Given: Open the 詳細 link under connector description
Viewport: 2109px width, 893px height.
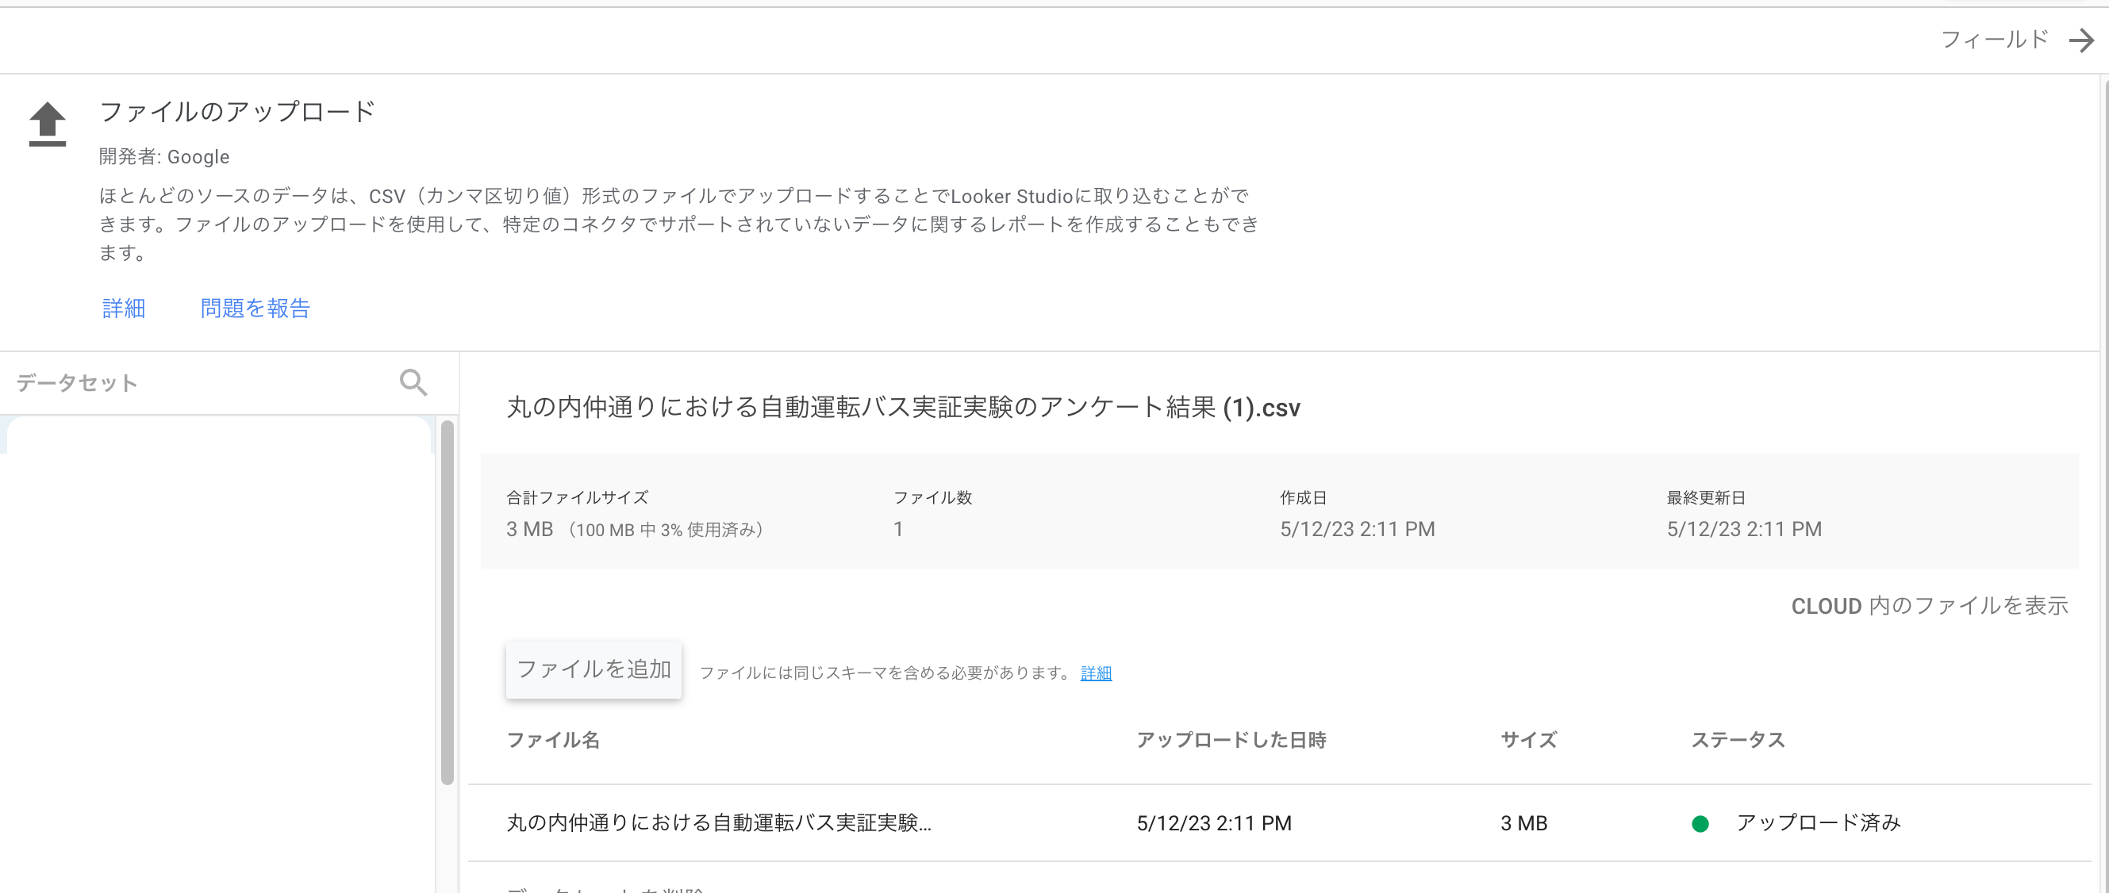Looking at the screenshot, I should (x=124, y=309).
